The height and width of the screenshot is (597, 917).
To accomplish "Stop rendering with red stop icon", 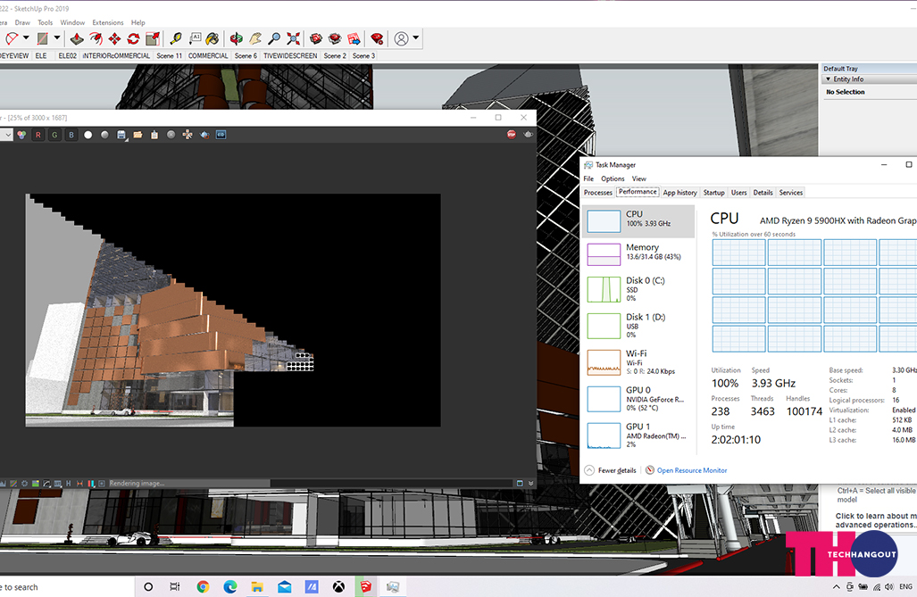I will (x=511, y=135).
